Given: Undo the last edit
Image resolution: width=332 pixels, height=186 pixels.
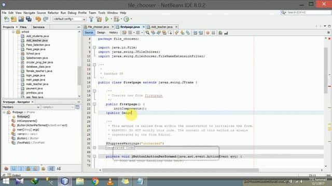Looking at the screenshot, I should click(x=38, y=19).
